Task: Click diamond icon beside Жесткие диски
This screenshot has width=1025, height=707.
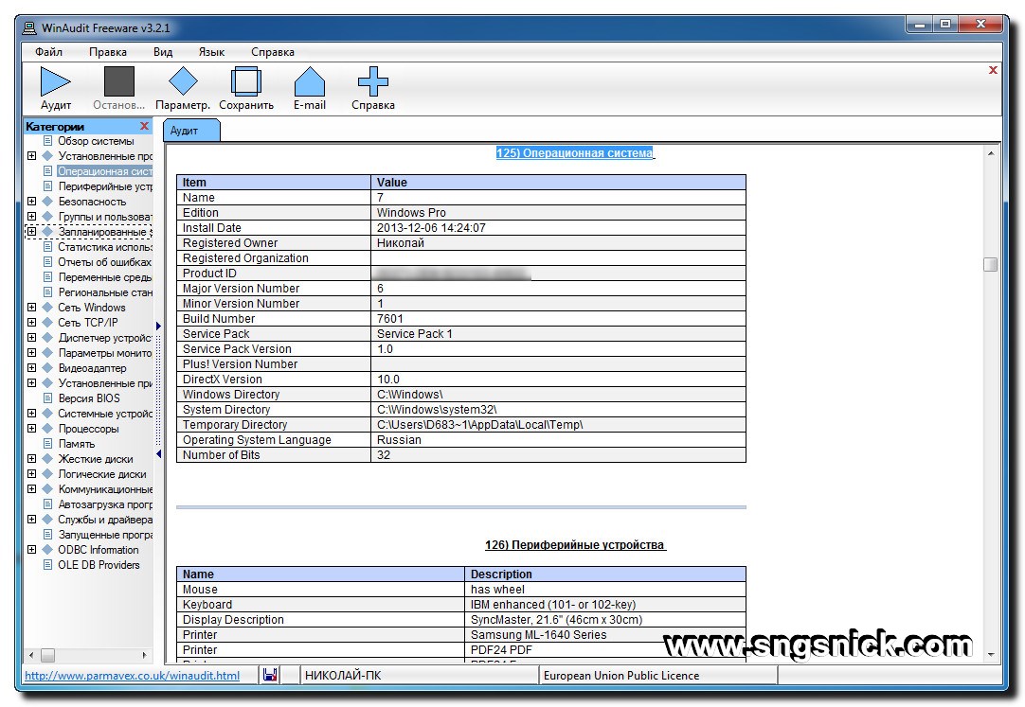Action: [47, 458]
